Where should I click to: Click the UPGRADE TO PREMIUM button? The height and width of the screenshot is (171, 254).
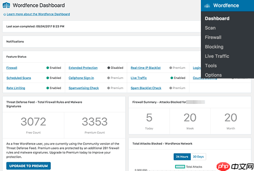(x=29, y=166)
